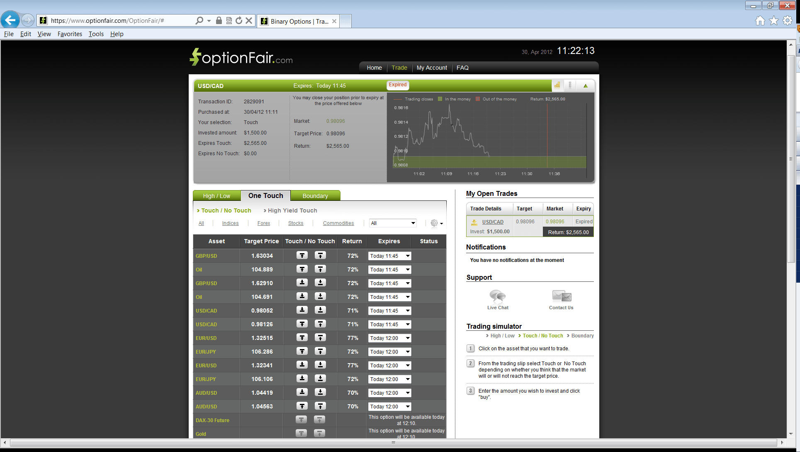Click the optionFair.com logo
Image resolution: width=800 pixels, height=452 pixels.
[241, 57]
